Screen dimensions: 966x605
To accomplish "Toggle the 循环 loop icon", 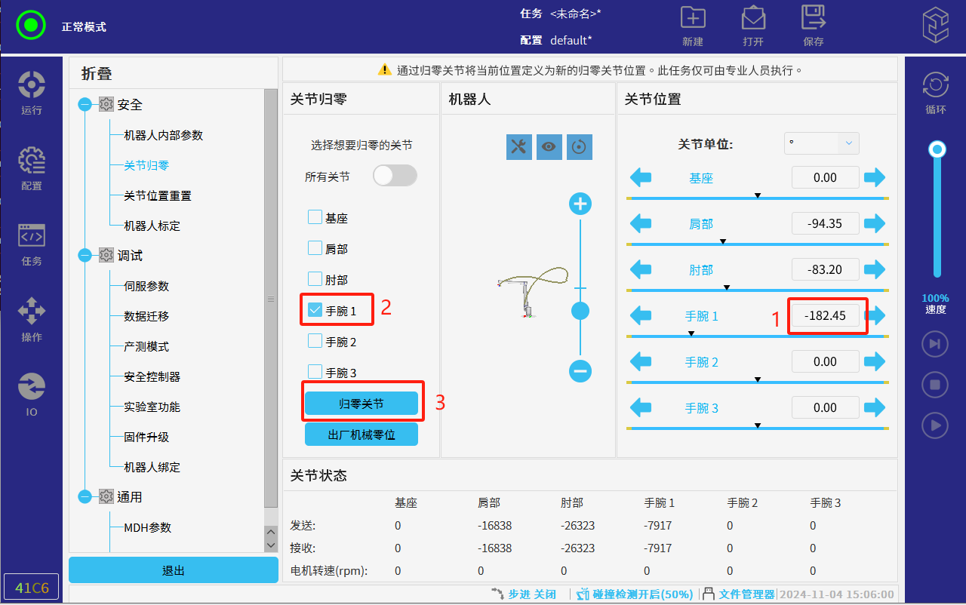I will [x=935, y=92].
